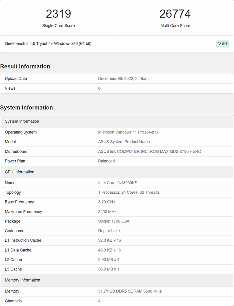Select the Single-Core Score value 2319

[58, 14]
